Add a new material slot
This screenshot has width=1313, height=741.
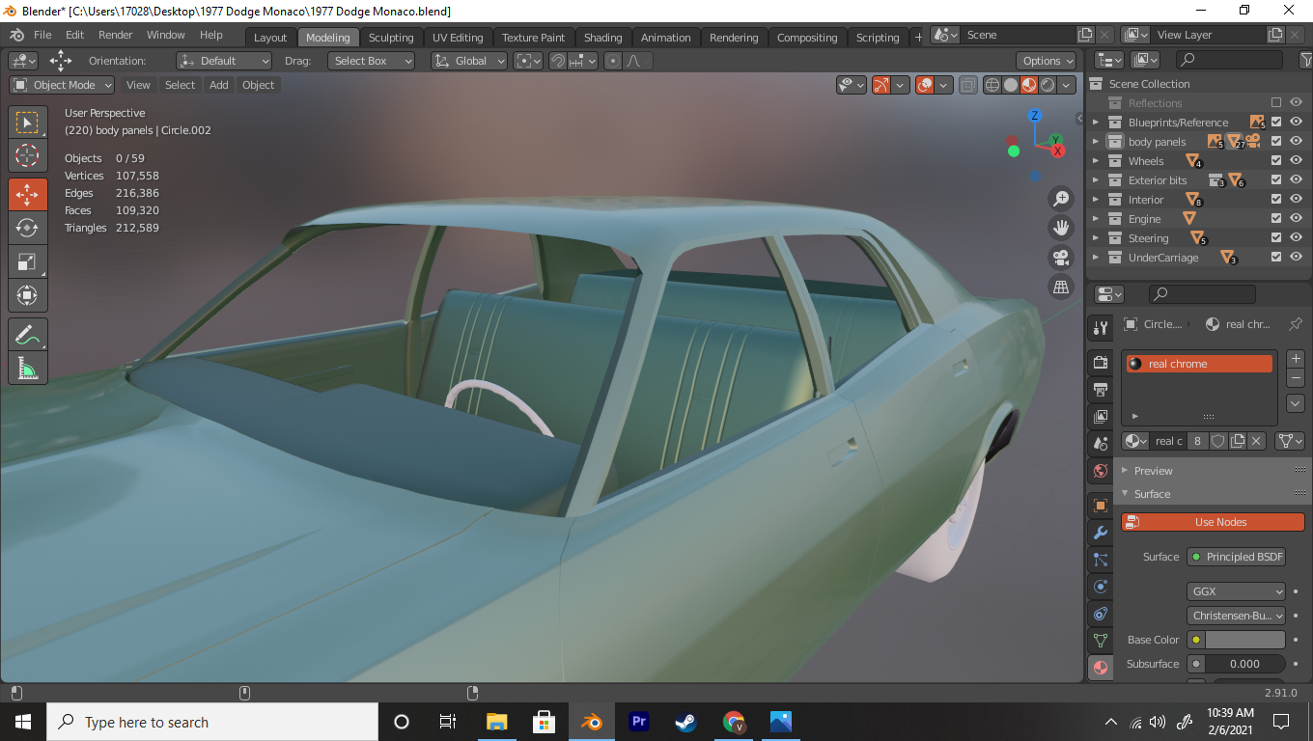(x=1296, y=359)
